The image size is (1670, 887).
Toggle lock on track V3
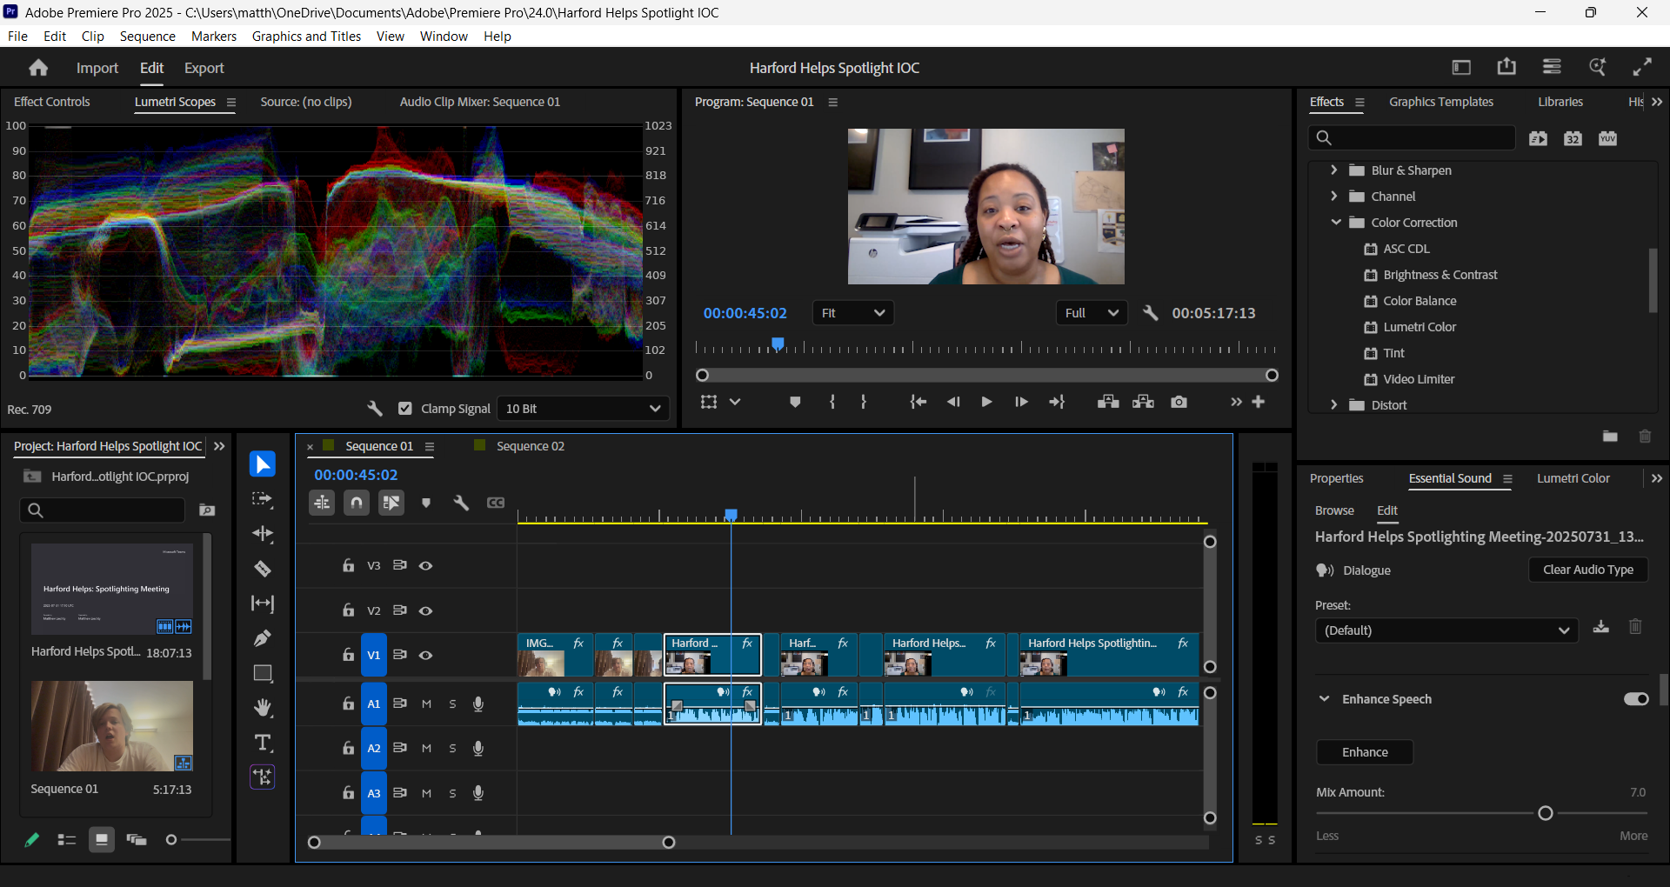tap(348, 566)
